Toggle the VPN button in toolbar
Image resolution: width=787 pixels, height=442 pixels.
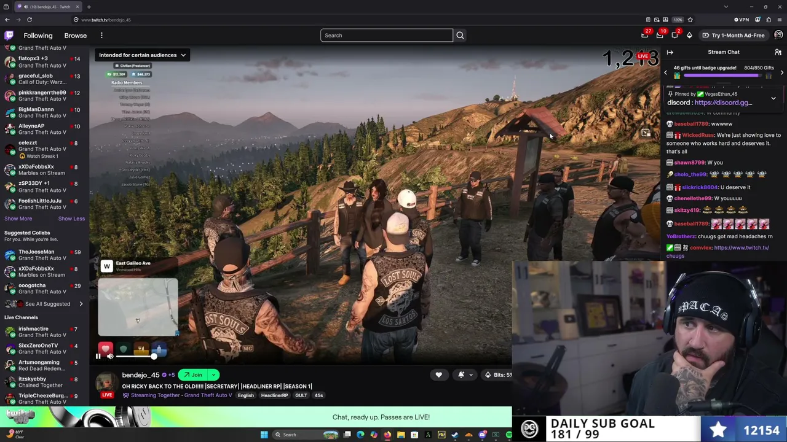click(742, 20)
